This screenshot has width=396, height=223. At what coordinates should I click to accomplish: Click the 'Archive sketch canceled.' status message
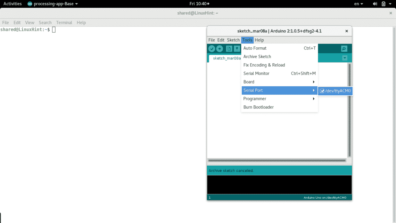[231, 171]
